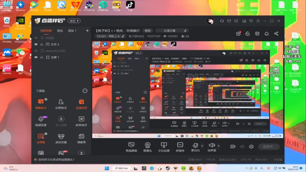Open the layout panel icon
The image size is (306, 172).
[257, 34]
